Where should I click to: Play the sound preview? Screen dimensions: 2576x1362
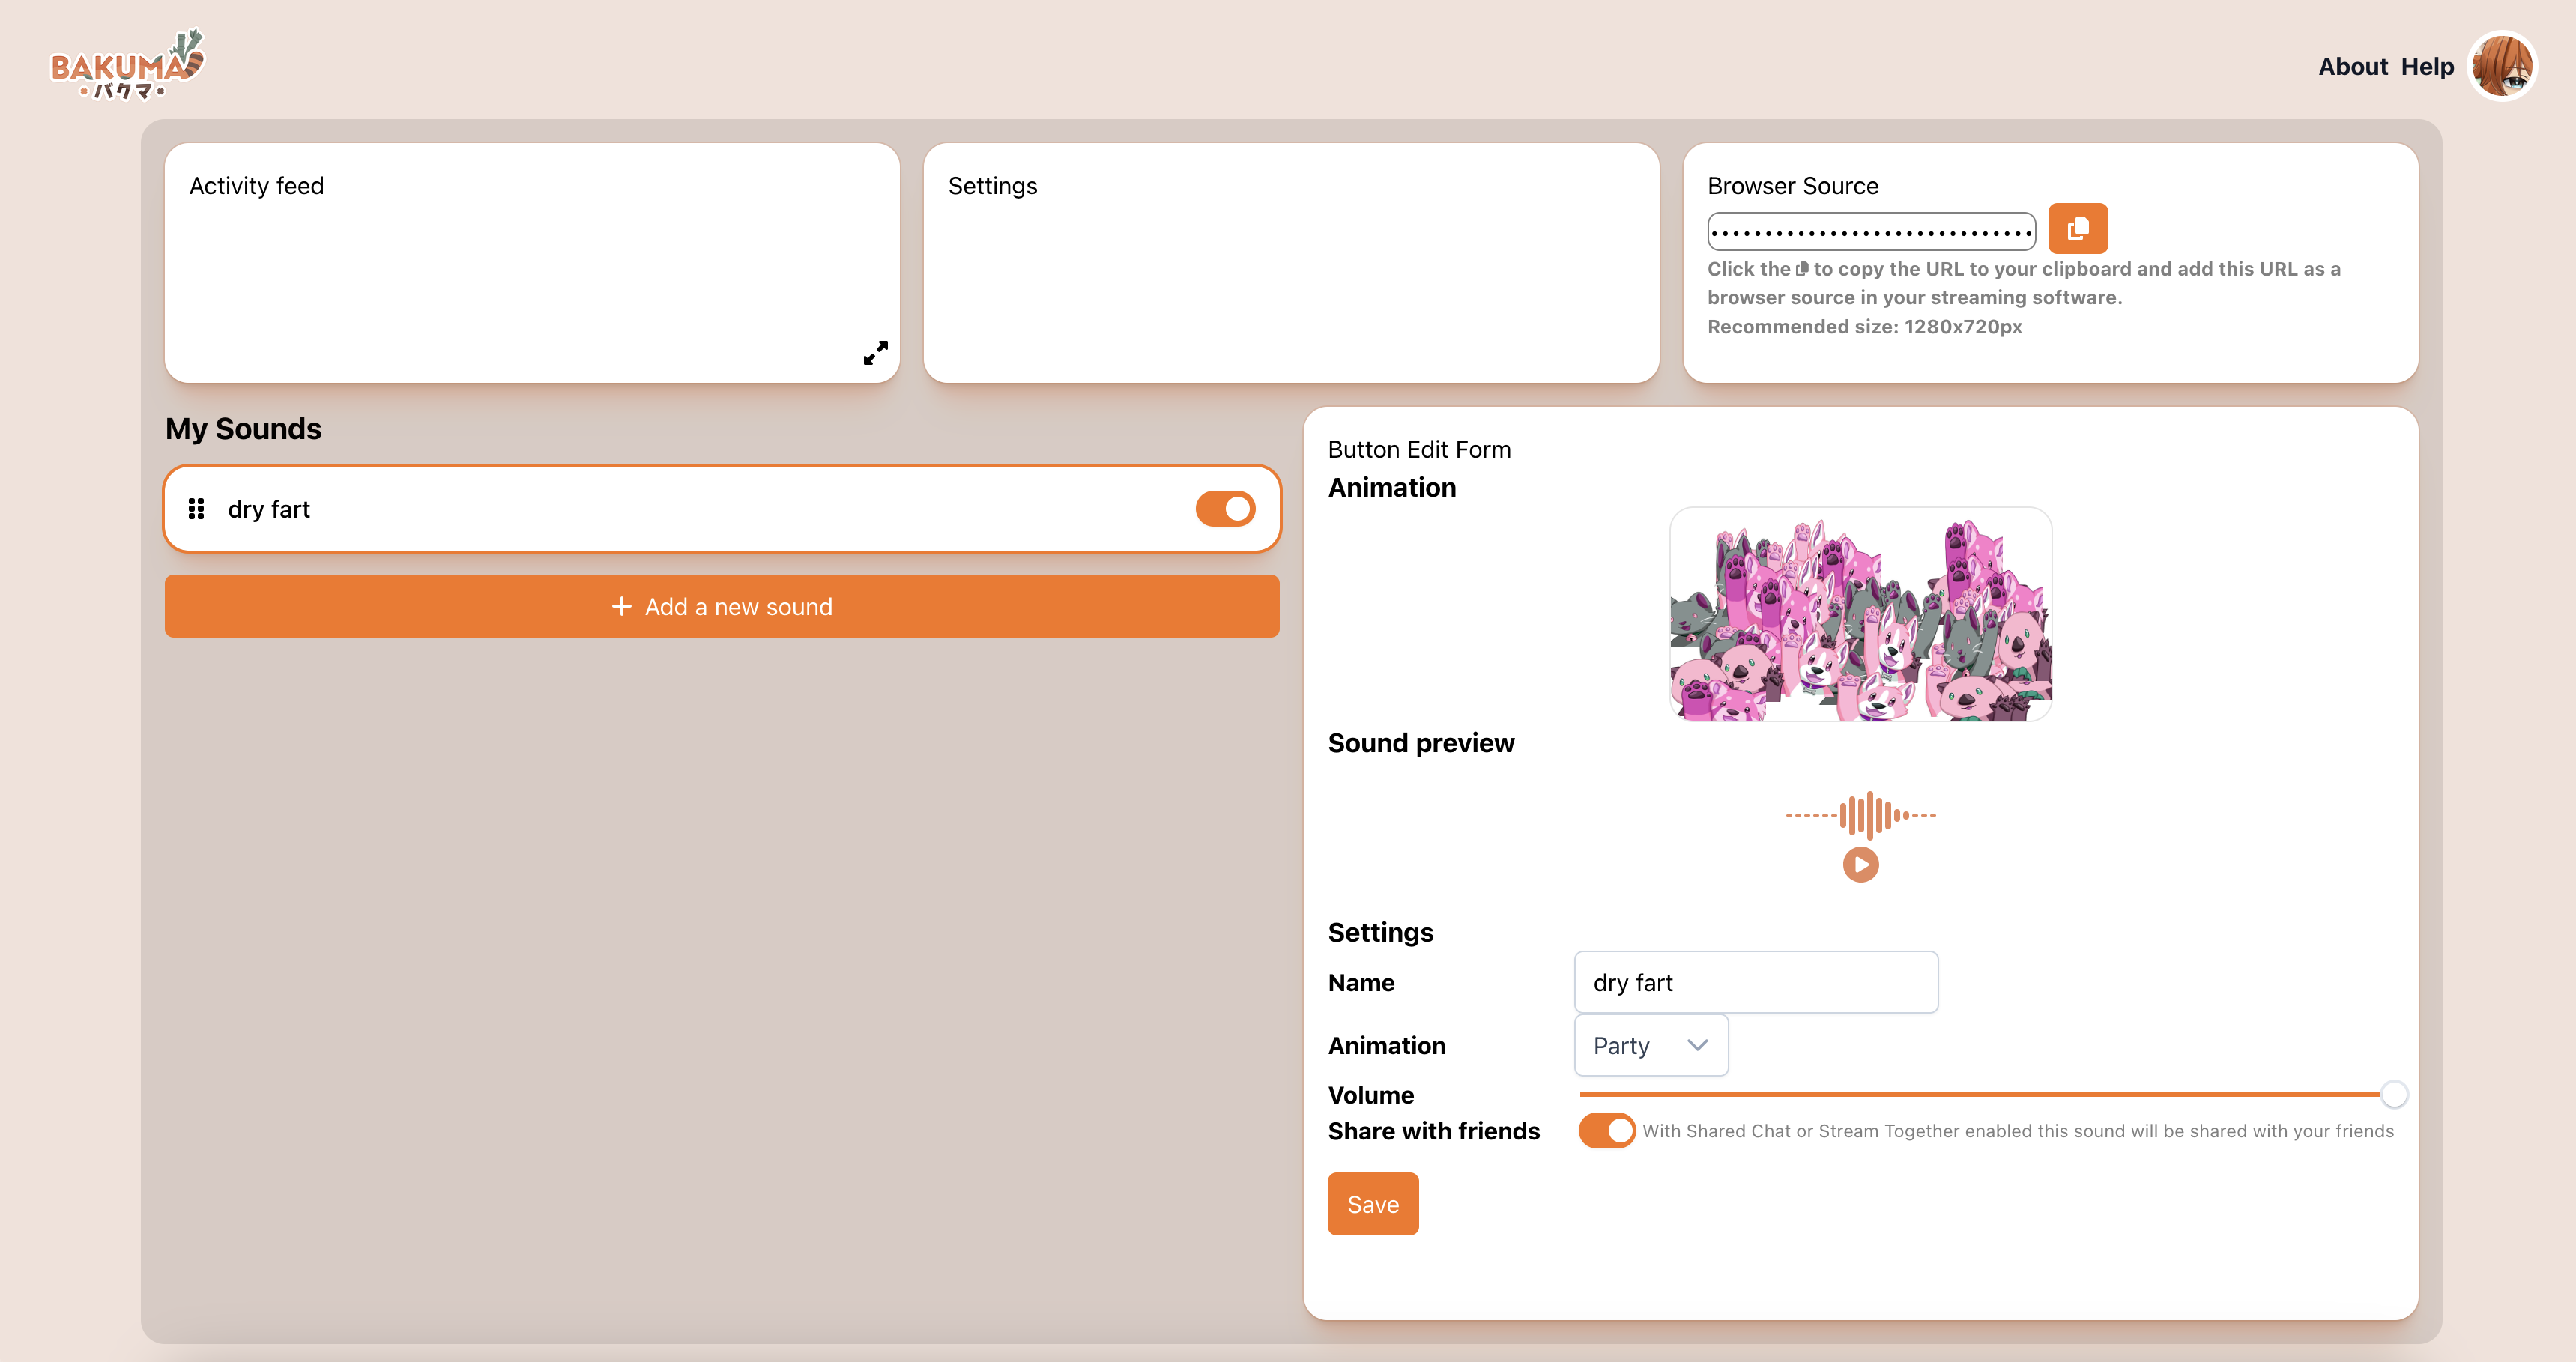click(x=1860, y=865)
